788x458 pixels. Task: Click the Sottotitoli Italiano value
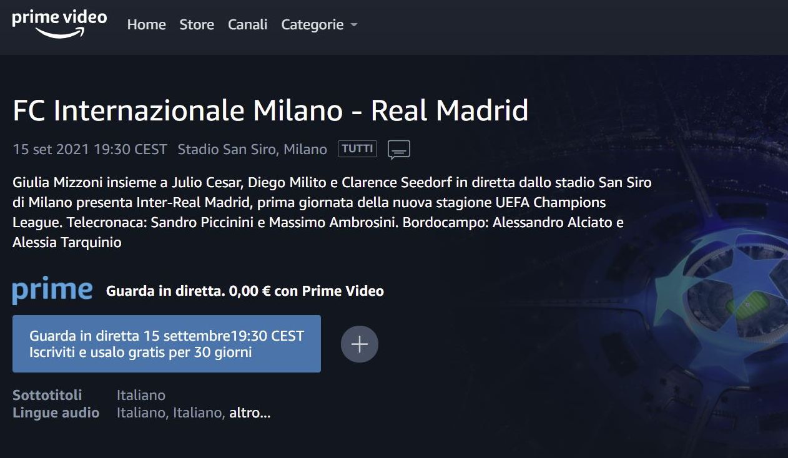[141, 395]
